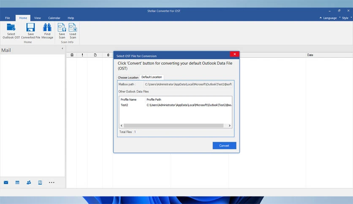This screenshot has height=204, width=353.
Task: Open the File menu
Action: [x=8, y=18]
